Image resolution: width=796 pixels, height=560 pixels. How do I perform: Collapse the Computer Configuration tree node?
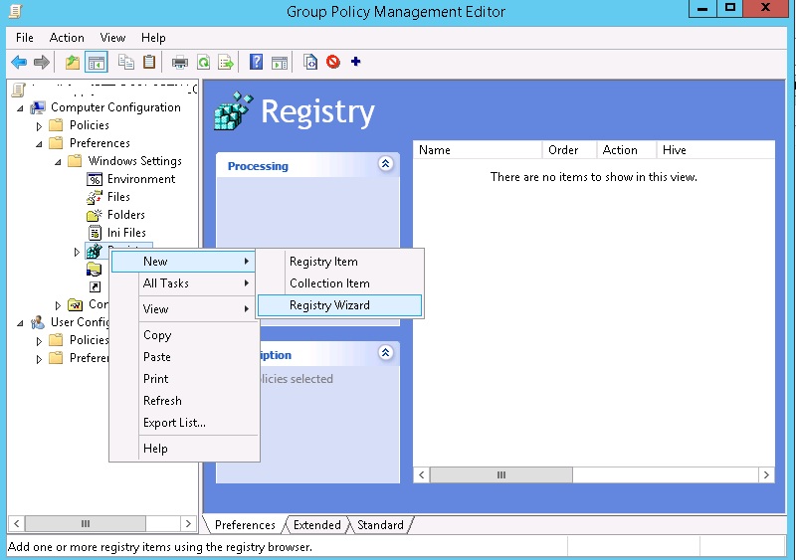[x=21, y=107]
